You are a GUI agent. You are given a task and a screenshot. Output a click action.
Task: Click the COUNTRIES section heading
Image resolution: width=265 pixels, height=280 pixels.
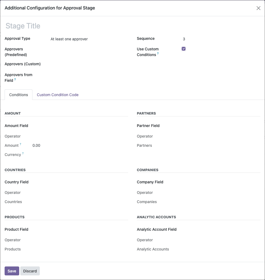pos(15,170)
